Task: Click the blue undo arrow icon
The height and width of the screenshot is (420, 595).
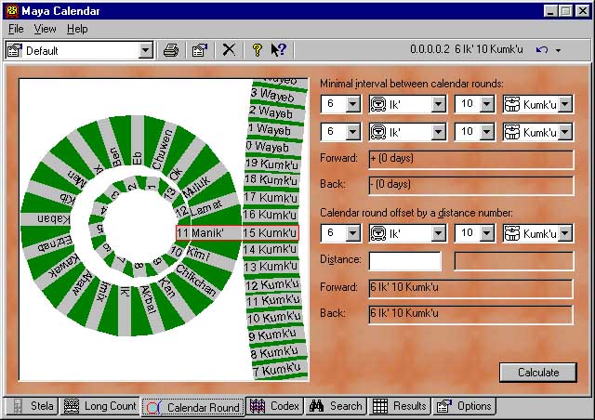Action: 542,49
